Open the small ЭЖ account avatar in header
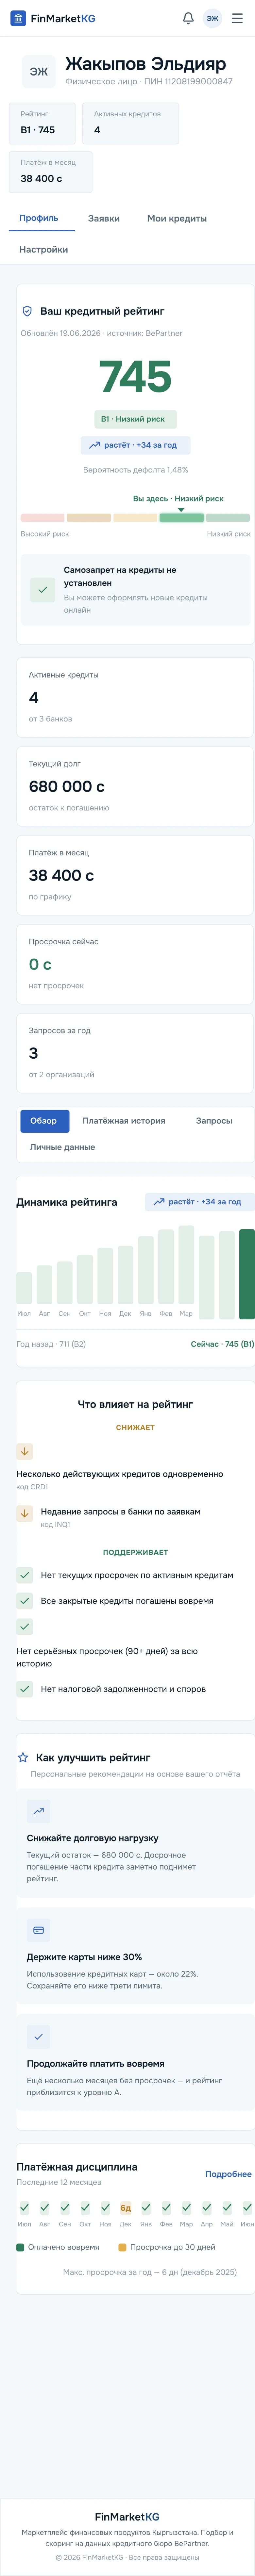 [212, 18]
